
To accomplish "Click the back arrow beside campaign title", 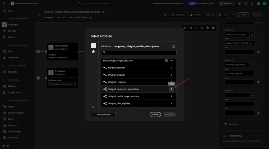I will click(x=39, y=15).
